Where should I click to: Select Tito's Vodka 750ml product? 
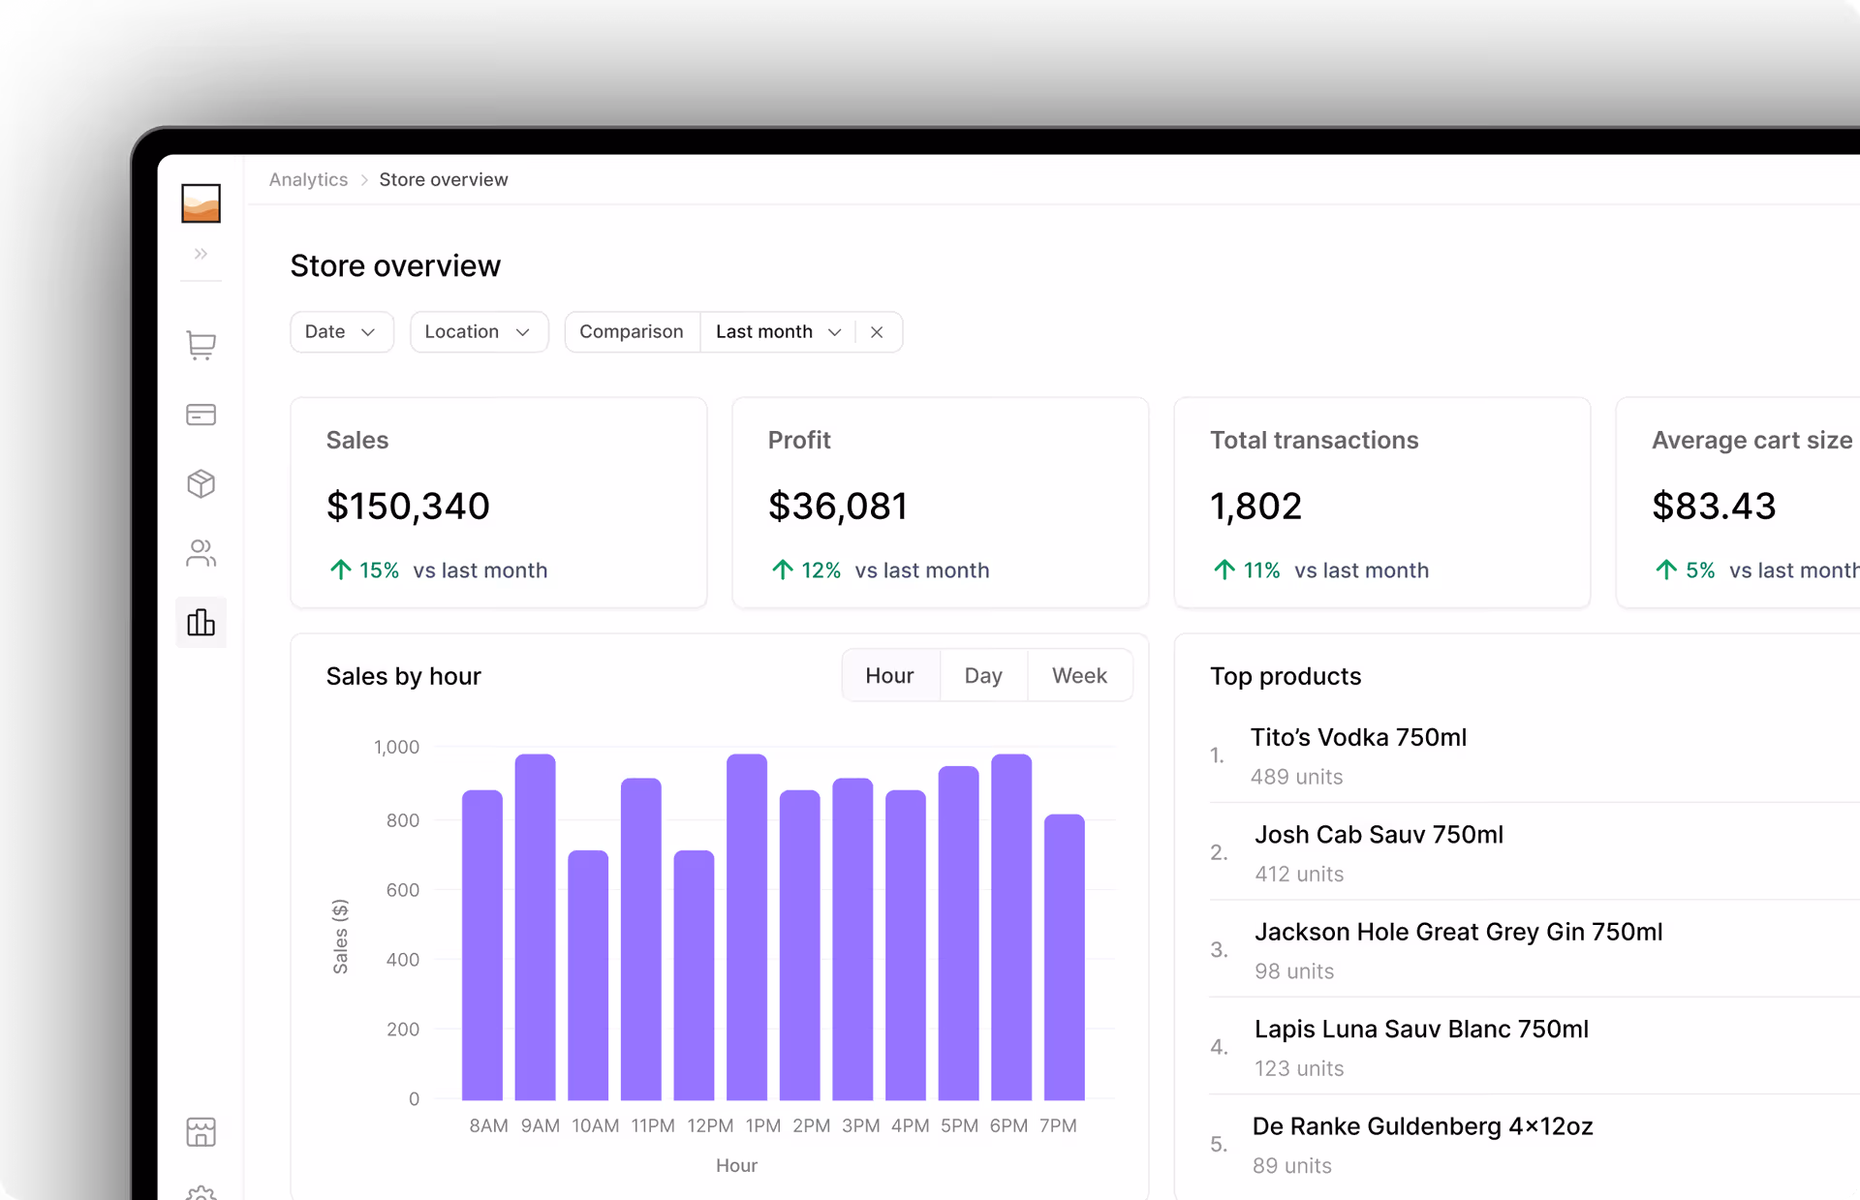click(x=1358, y=738)
